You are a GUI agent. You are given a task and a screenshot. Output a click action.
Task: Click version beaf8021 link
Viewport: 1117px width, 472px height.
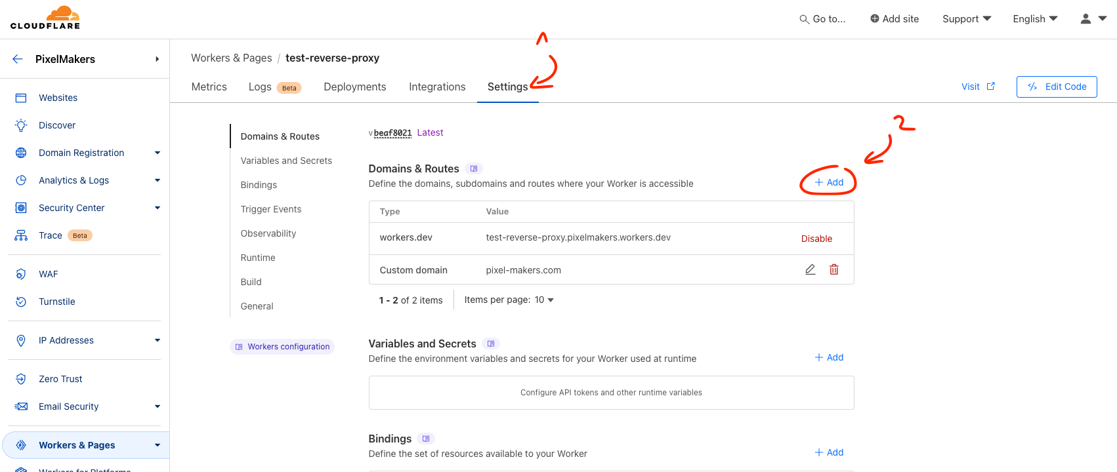[x=392, y=133]
